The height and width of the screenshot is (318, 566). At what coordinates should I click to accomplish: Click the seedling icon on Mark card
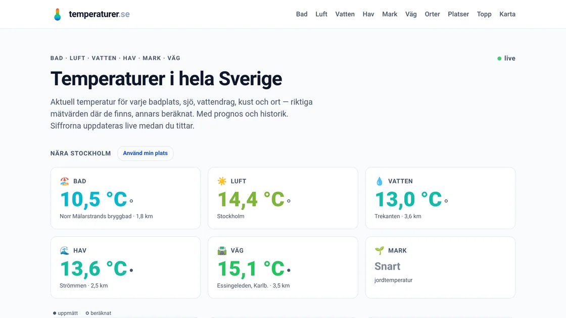[380, 250]
